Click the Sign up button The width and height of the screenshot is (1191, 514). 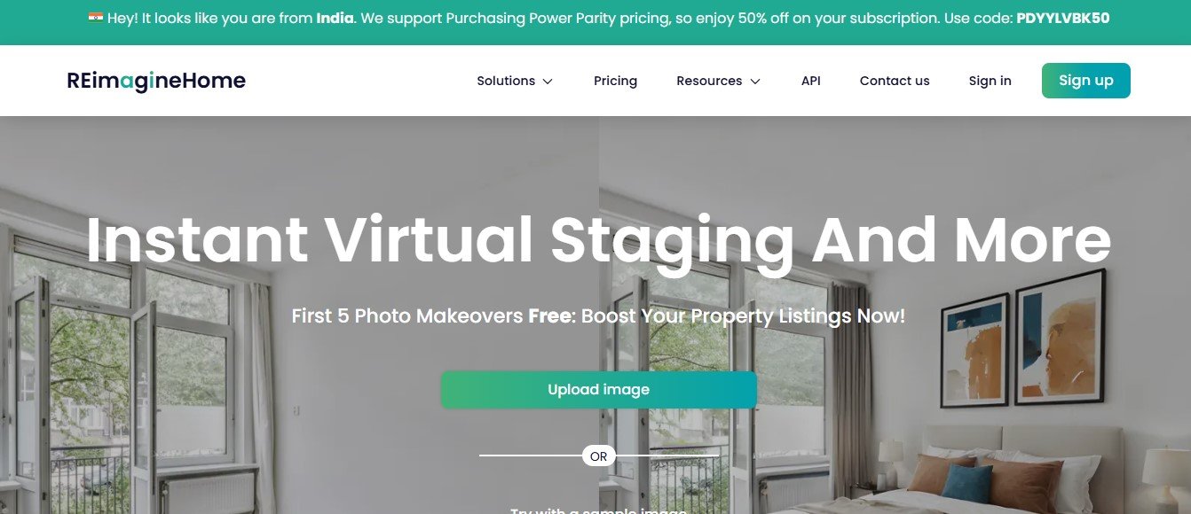[x=1085, y=81]
